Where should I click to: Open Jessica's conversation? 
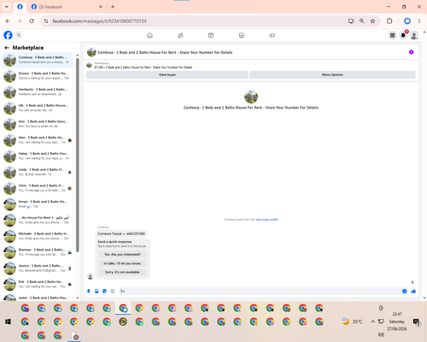[x=38, y=268]
